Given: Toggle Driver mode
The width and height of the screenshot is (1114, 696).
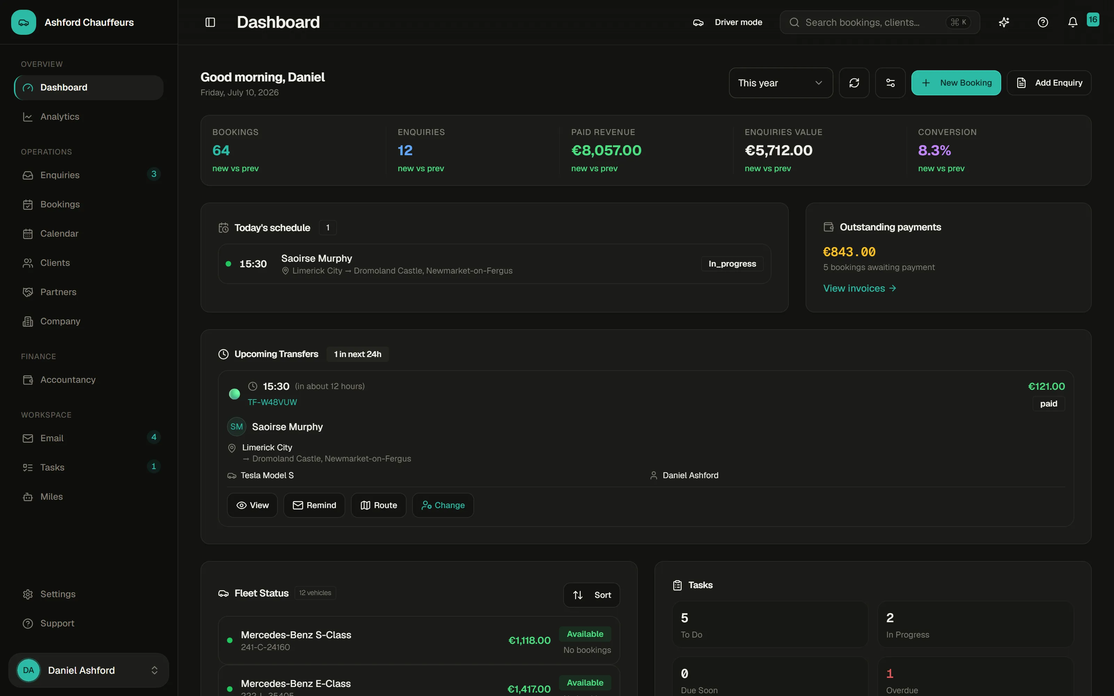Looking at the screenshot, I should coord(727,22).
